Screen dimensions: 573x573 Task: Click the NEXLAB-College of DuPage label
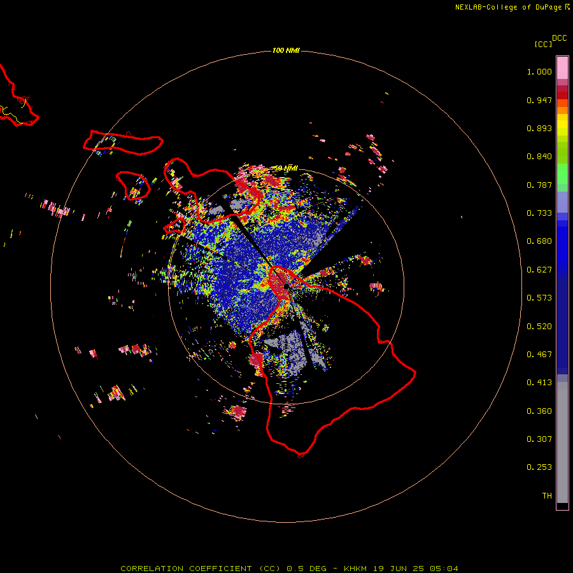click(508, 7)
